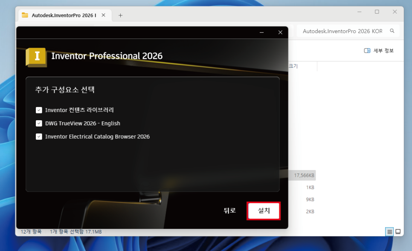Select the 1KB file size cell

[310, 188]
